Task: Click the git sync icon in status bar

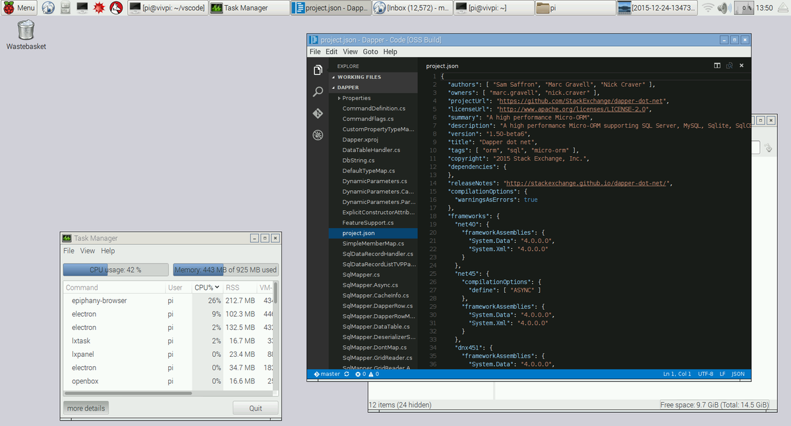Action: [x=347, y=374]
